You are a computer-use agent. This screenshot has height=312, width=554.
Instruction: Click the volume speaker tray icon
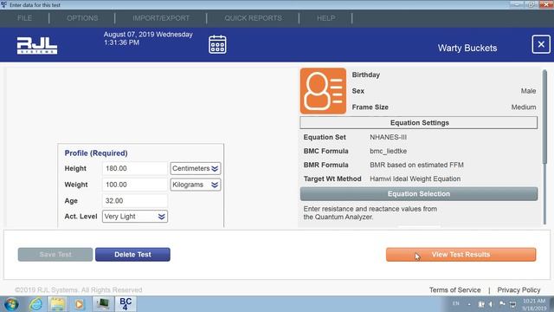coord(491,304)
